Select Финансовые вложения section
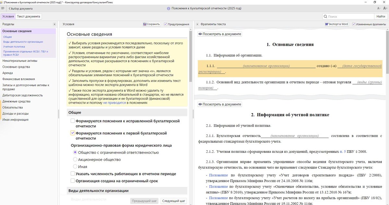The height and width of the screenshot is (205, 389). click(x=18, y=79)
